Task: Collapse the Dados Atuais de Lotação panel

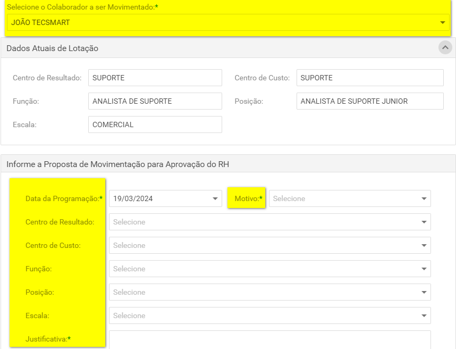Action: point(445,47)
